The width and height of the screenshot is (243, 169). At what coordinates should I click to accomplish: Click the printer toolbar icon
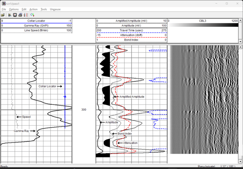point(20,15)
